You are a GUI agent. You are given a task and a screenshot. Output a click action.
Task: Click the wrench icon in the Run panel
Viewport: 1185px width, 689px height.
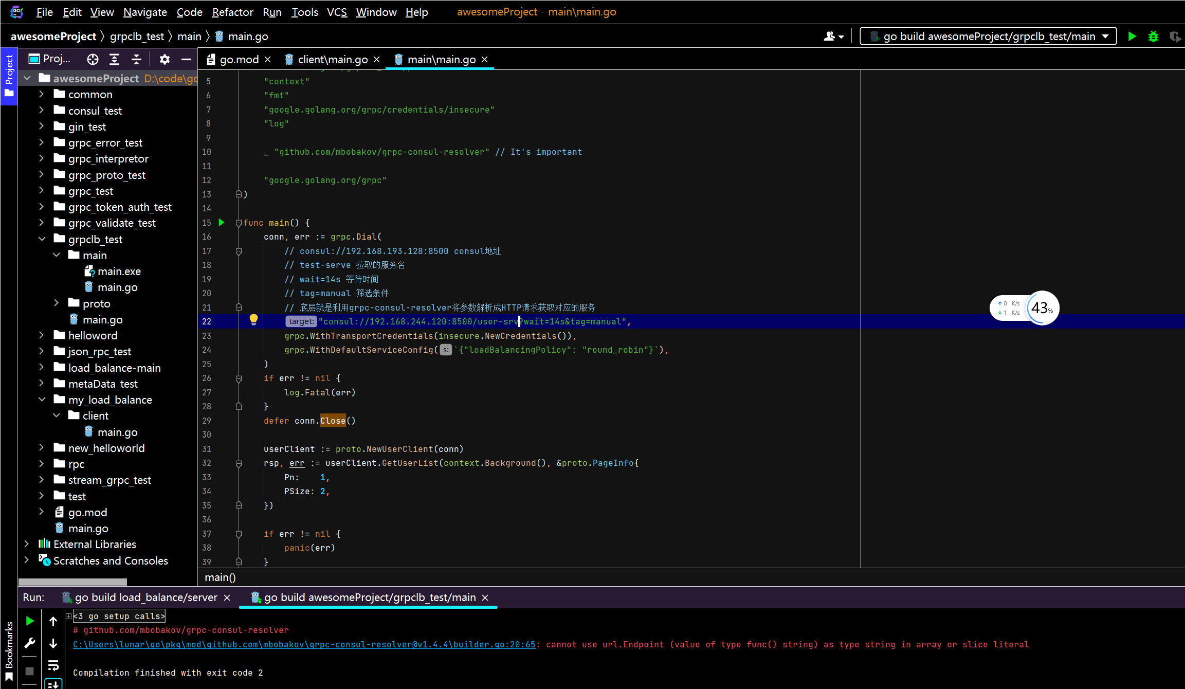[30, 643]
